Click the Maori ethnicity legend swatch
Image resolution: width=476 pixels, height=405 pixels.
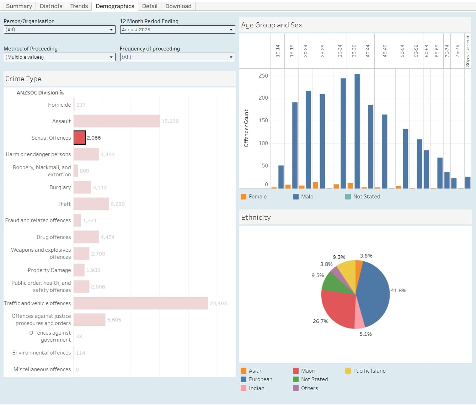pos(296,371)
